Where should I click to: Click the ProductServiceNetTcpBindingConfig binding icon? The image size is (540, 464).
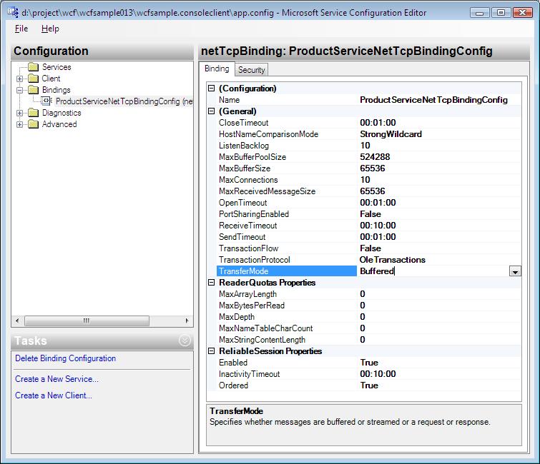click(x=46, y=101)
